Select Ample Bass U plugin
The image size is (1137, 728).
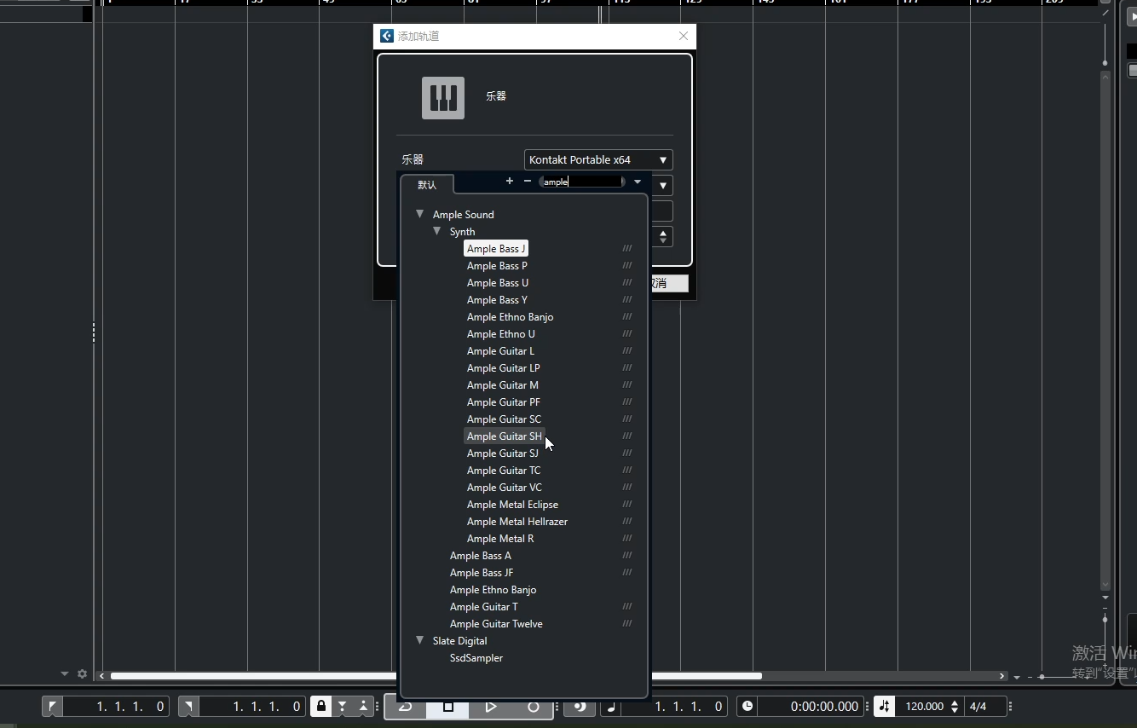tap(498, 282)
